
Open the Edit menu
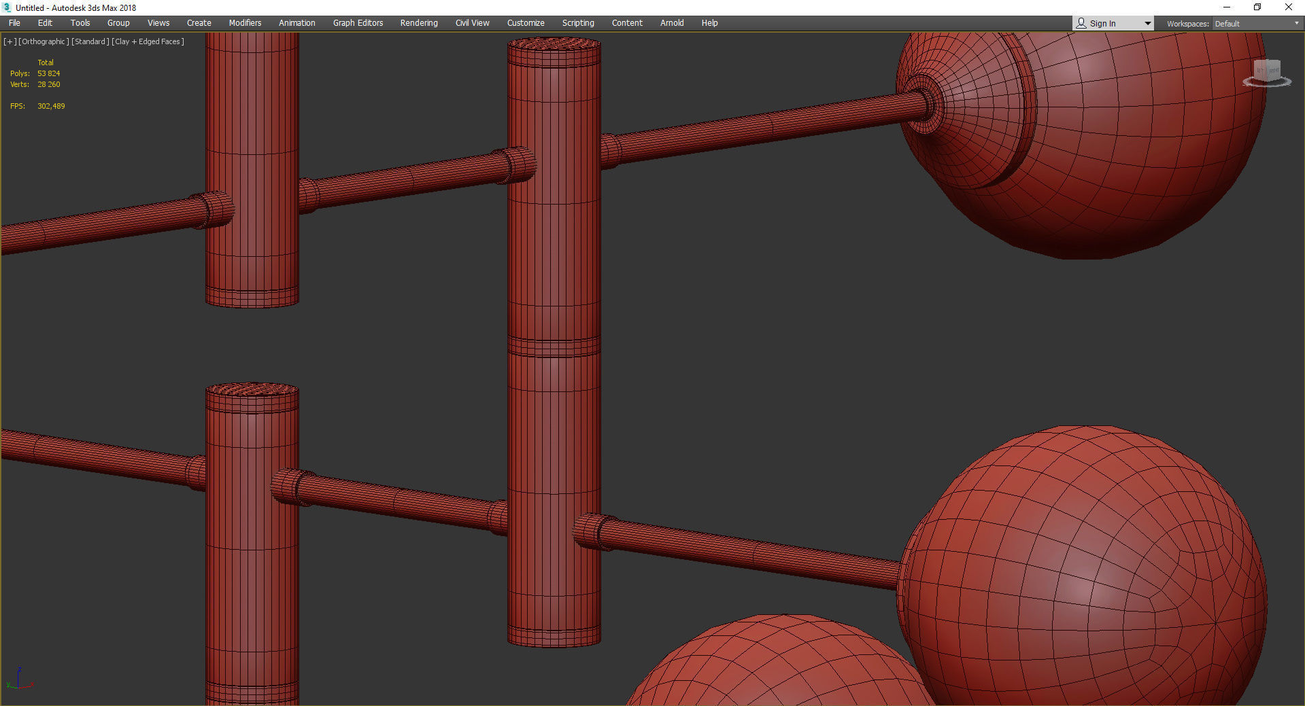point(45,23)
